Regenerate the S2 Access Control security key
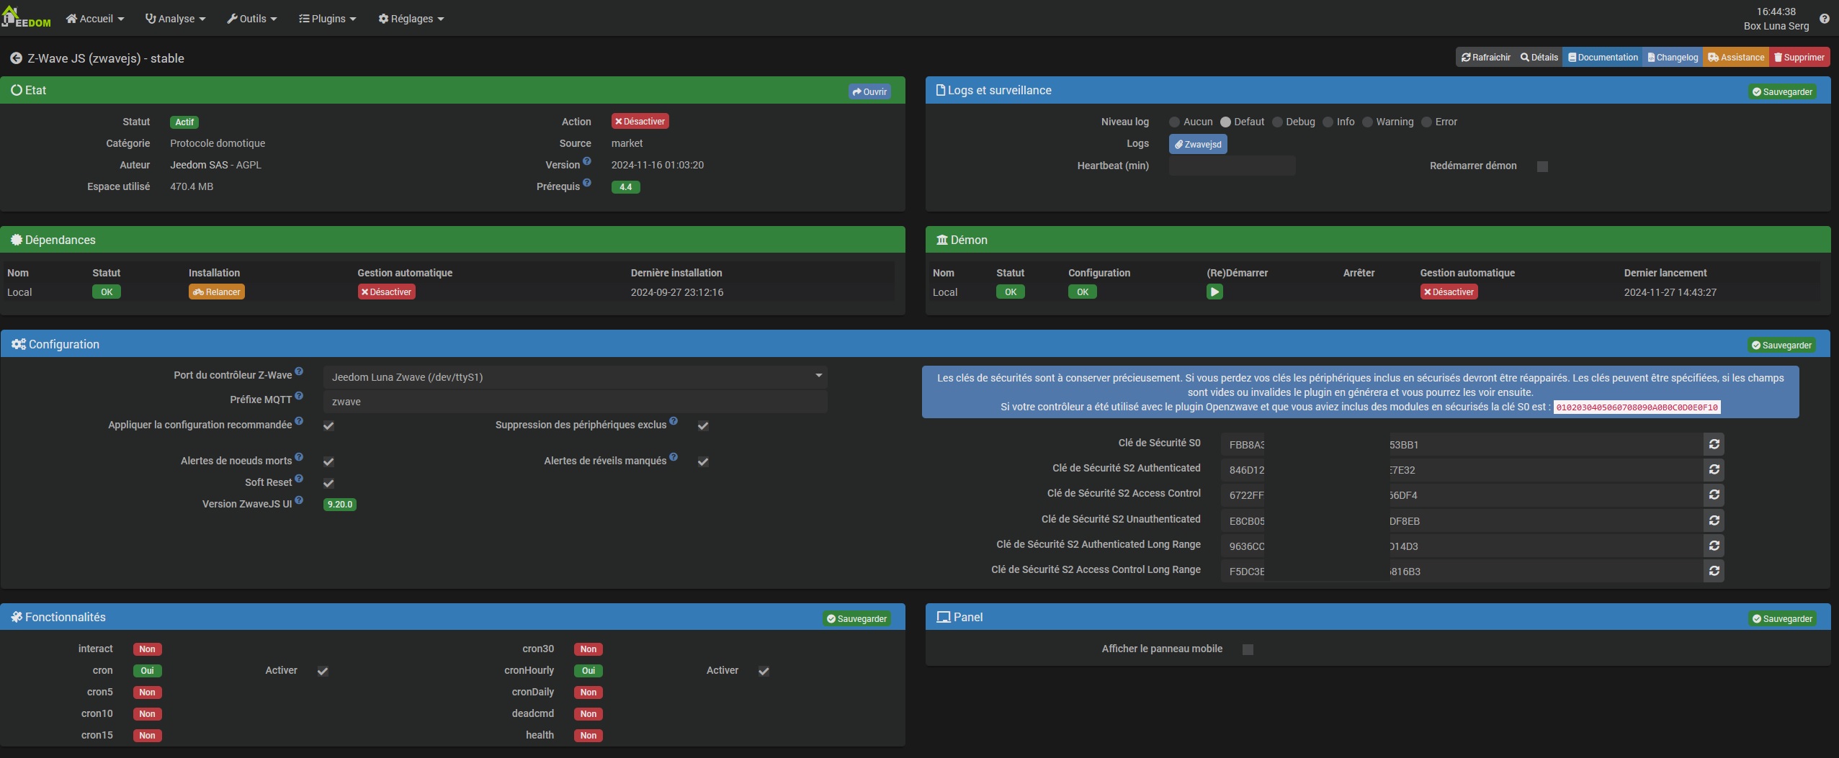Image resolution: width=1839 pixels, height=758 pixels. (1714, 495)
